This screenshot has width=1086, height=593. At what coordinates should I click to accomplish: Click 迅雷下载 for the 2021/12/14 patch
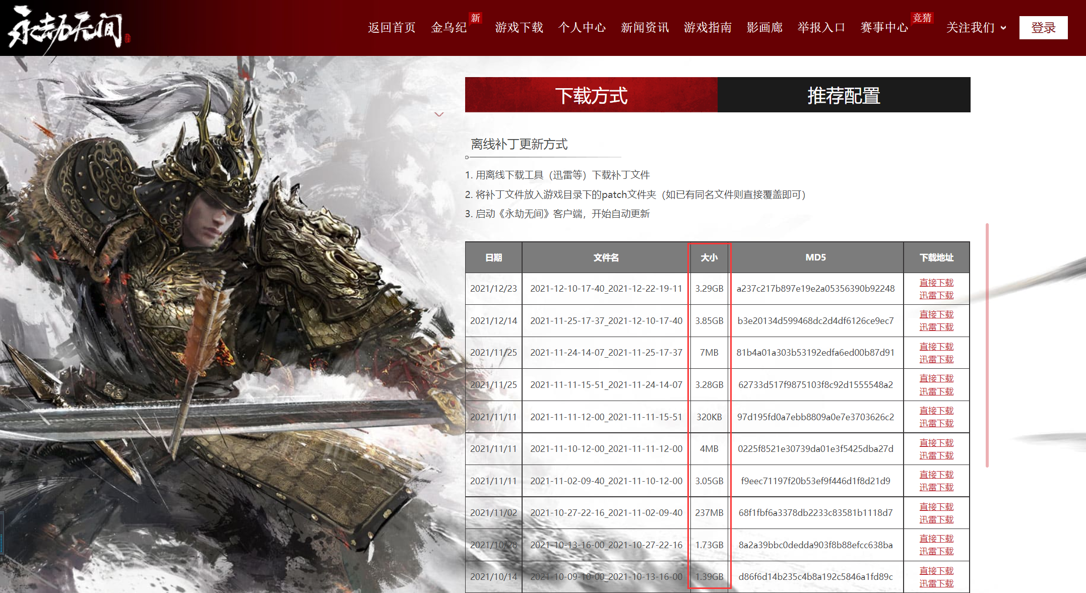[936, 327]
